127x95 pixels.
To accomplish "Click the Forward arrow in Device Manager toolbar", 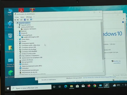I will [x=18, y=20].
